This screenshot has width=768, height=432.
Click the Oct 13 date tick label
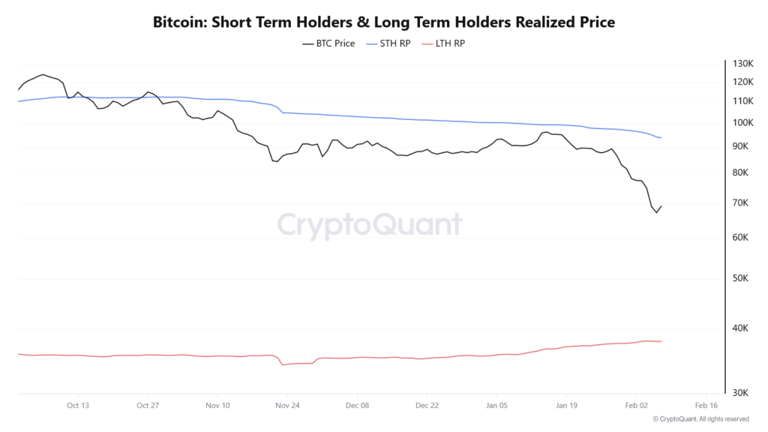coord(77,405)
